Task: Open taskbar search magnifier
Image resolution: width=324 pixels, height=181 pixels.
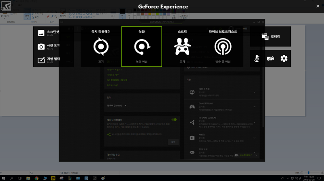Action: tap(11, 178)
